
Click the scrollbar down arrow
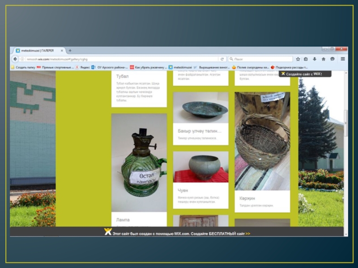click(346, 234)
